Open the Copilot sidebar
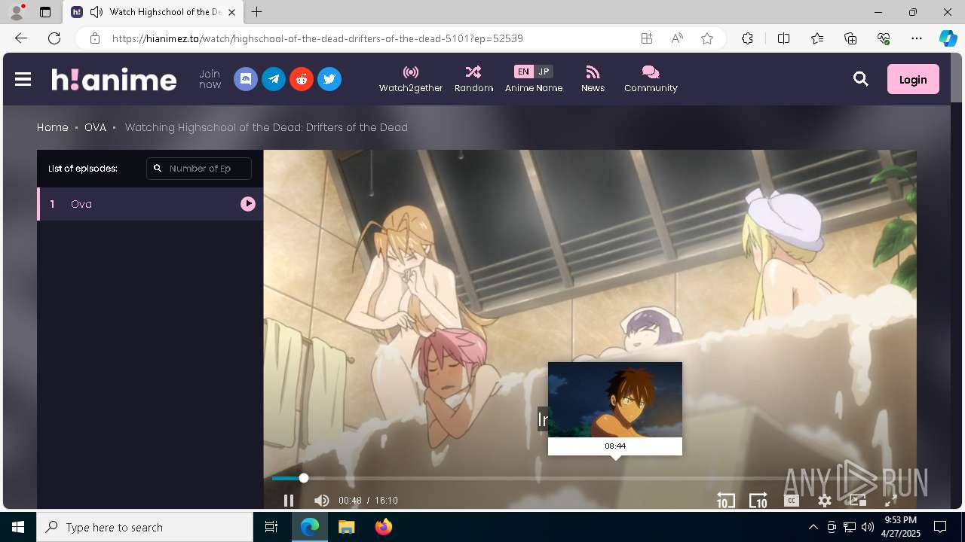Image resolution: width=965 pixels, height=542 pixels. pos(948,38)
